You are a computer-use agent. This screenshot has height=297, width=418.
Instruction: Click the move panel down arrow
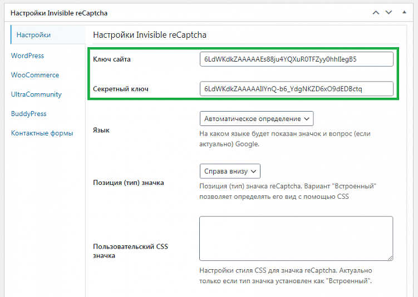(390, 12)
